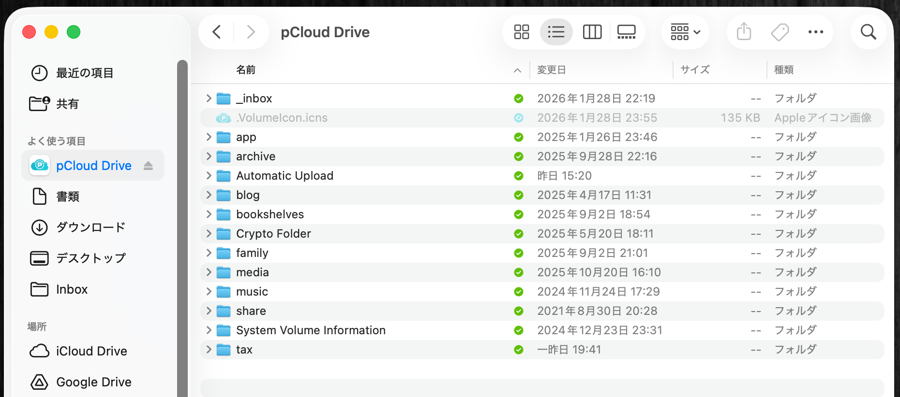Click the Share toolbar icon
This screenshot has width=900, height=397.
coord(744,32)
